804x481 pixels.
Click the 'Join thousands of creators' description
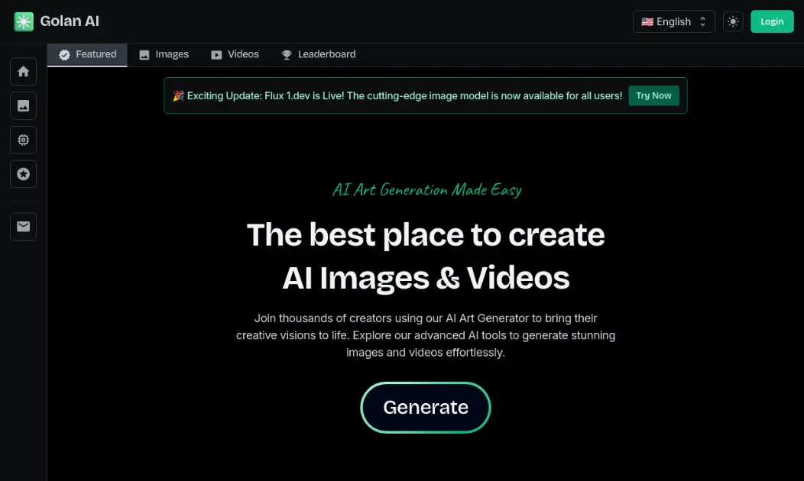[426, 335]
